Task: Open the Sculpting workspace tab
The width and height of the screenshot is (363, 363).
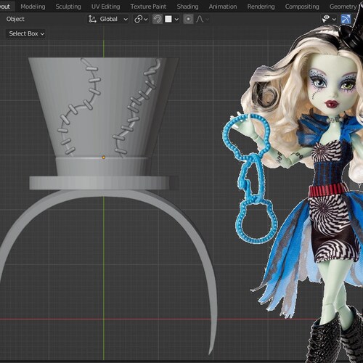Action: 68,7
